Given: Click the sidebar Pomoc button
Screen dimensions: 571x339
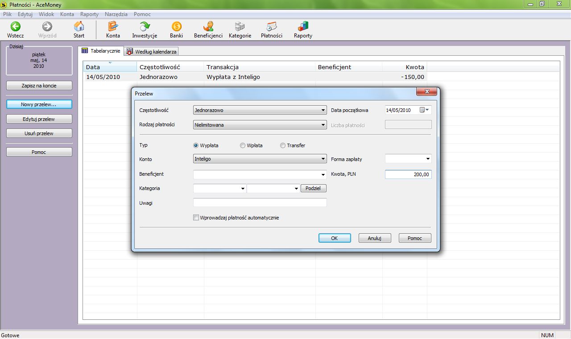Looking at the screenshot, I should click(x=39, y=152).
